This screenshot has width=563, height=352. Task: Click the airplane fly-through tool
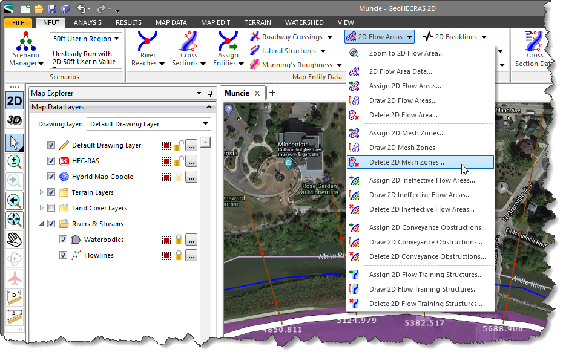(x=15, y=278)
